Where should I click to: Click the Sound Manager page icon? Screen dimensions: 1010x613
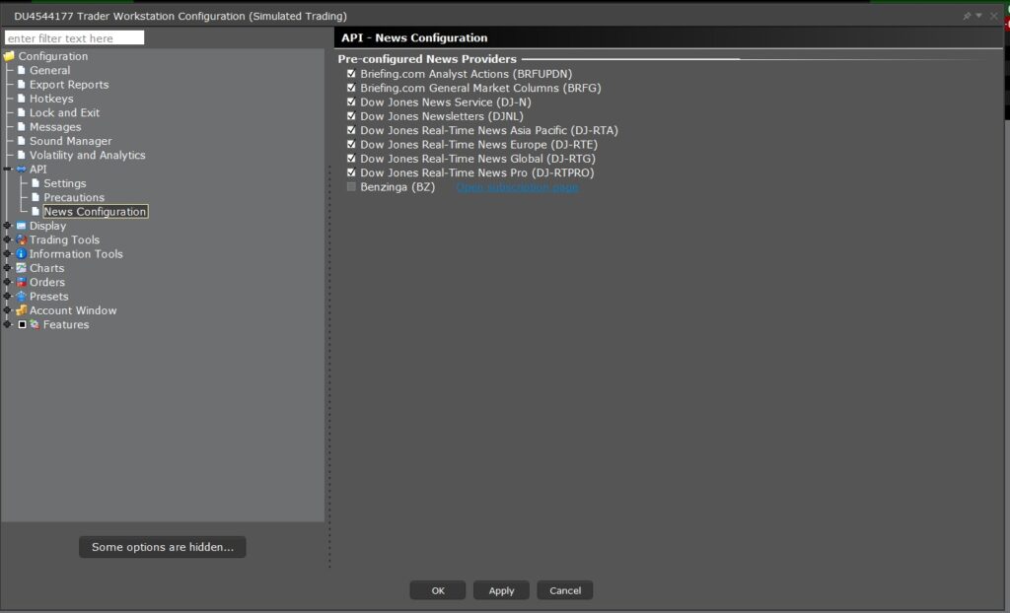pos(22,141)
